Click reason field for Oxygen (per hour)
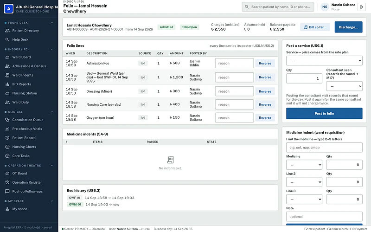371x232 pixels. 234,118
